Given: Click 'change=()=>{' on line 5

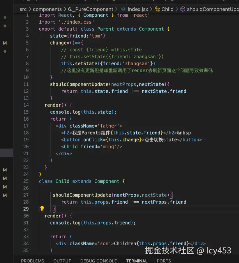Looking at the screenshot, I should (67, 43).
